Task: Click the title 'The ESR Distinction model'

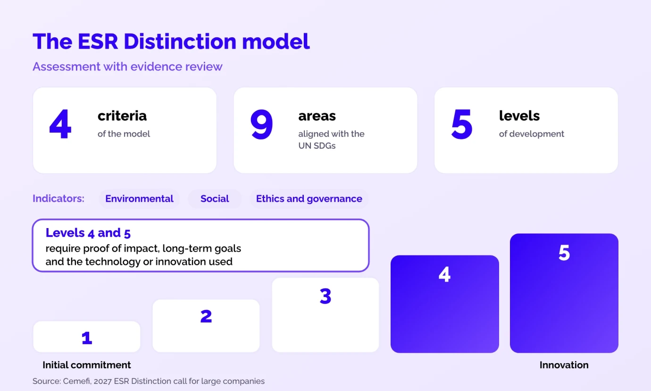Action: (171, 42)
